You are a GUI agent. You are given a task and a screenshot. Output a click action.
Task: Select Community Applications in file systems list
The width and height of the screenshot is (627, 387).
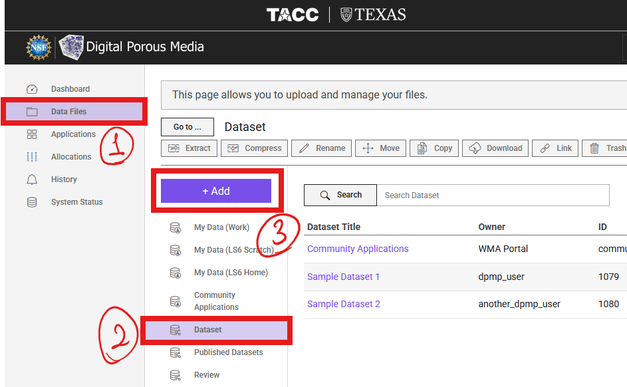pyautogui.click(x=216, y=301)
